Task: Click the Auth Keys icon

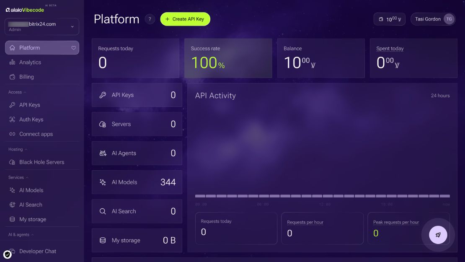Action: [x=12, y=119]
